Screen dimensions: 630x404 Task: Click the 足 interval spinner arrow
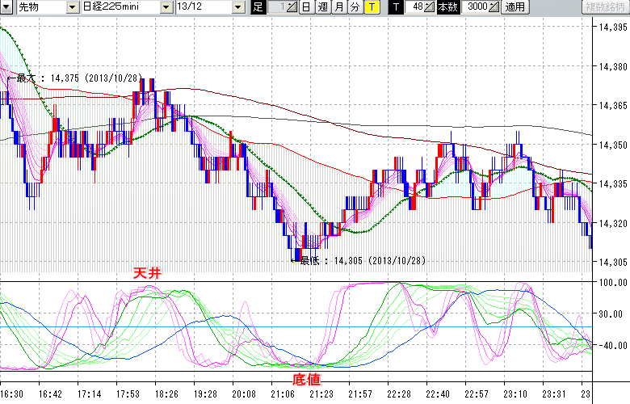coord(292,7)
